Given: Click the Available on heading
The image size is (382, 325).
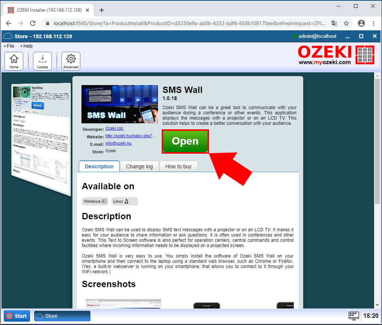Looking at the screenshot, I should point(108,186).
